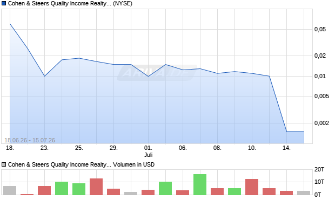Click the x-axis date label '14.'

[x=286, y=148]
